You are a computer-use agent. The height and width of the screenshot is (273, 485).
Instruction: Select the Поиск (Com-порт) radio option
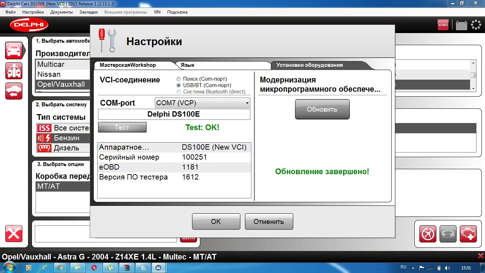click(179, 79)
